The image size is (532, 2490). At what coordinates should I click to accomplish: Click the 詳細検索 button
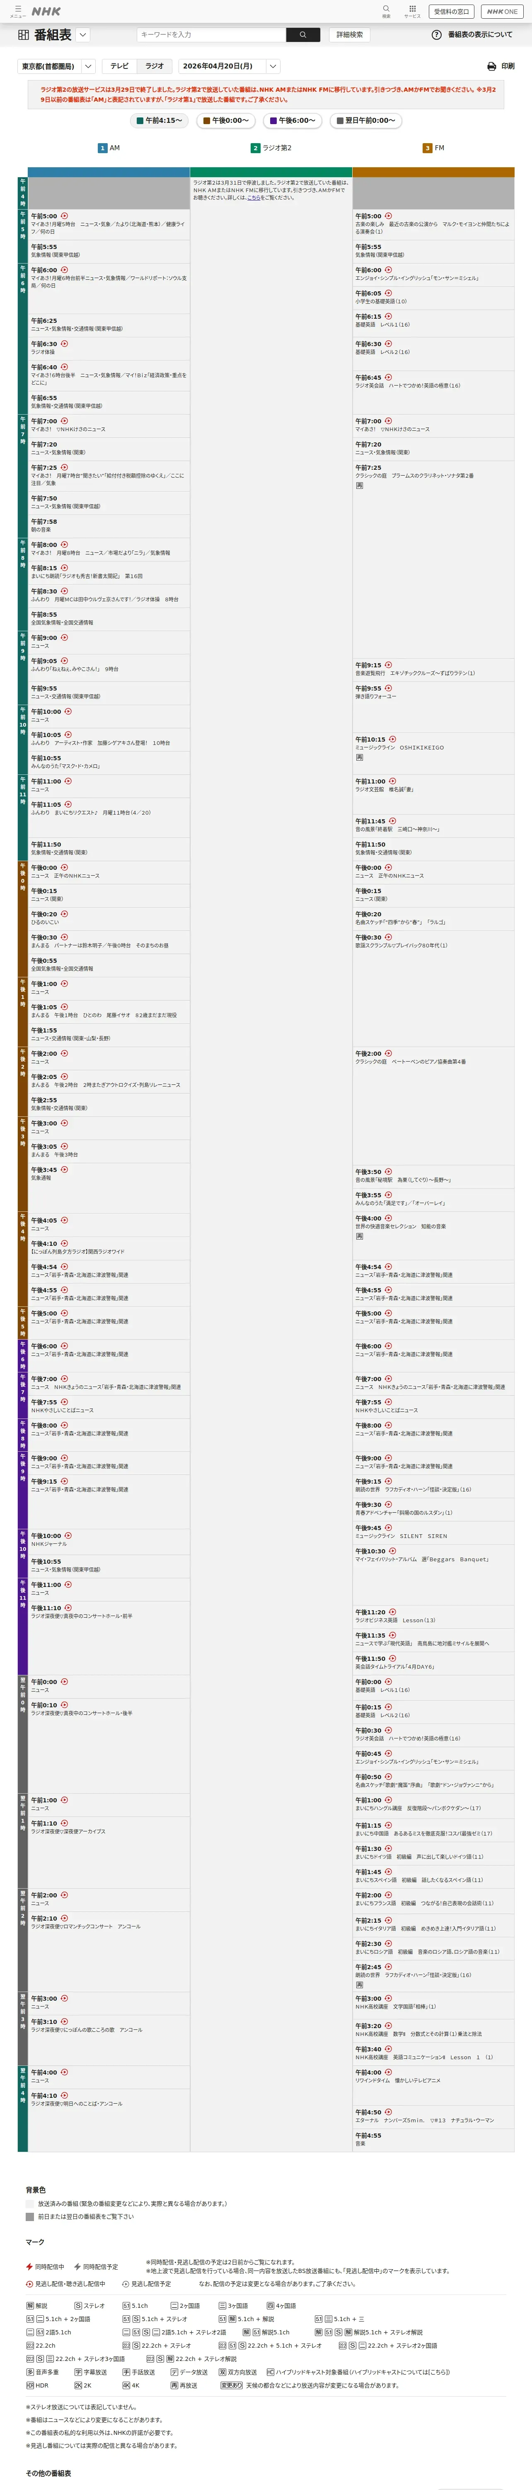350,35
